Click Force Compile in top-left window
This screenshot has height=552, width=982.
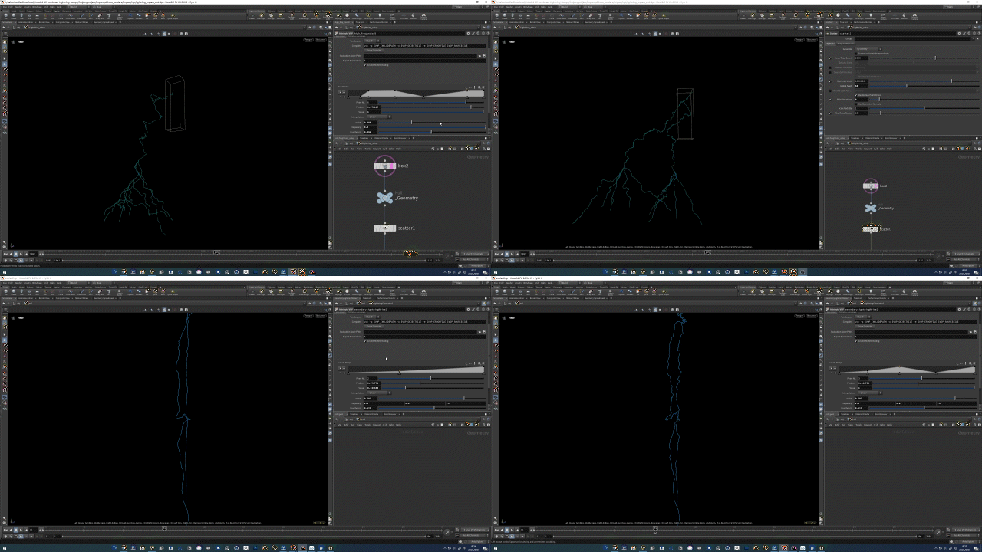point(373,50)
